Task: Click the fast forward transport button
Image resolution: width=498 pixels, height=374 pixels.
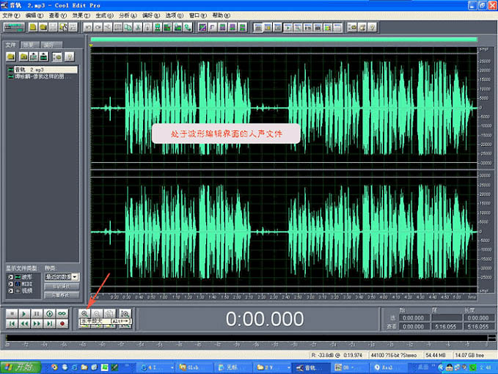Action: click(x=37, y=323)
